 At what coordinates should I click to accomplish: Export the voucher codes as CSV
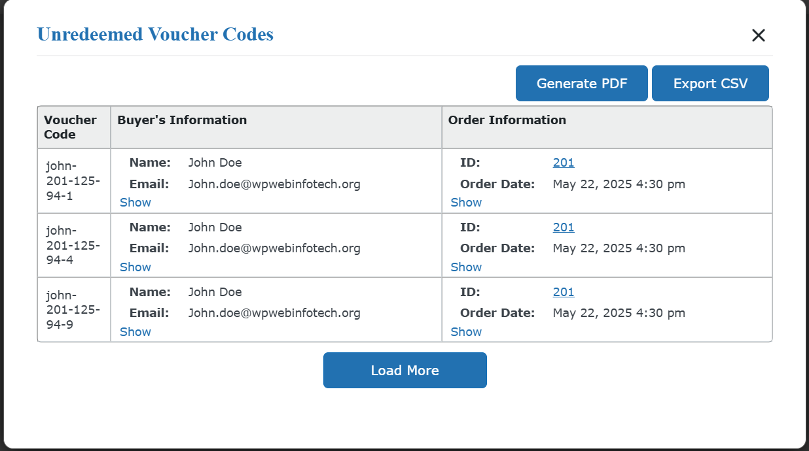[710, 84]
